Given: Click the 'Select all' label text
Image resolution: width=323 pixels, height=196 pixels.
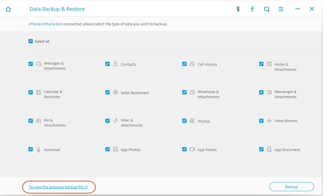Looking at the screenshot, I should click(x=42, y=42).
